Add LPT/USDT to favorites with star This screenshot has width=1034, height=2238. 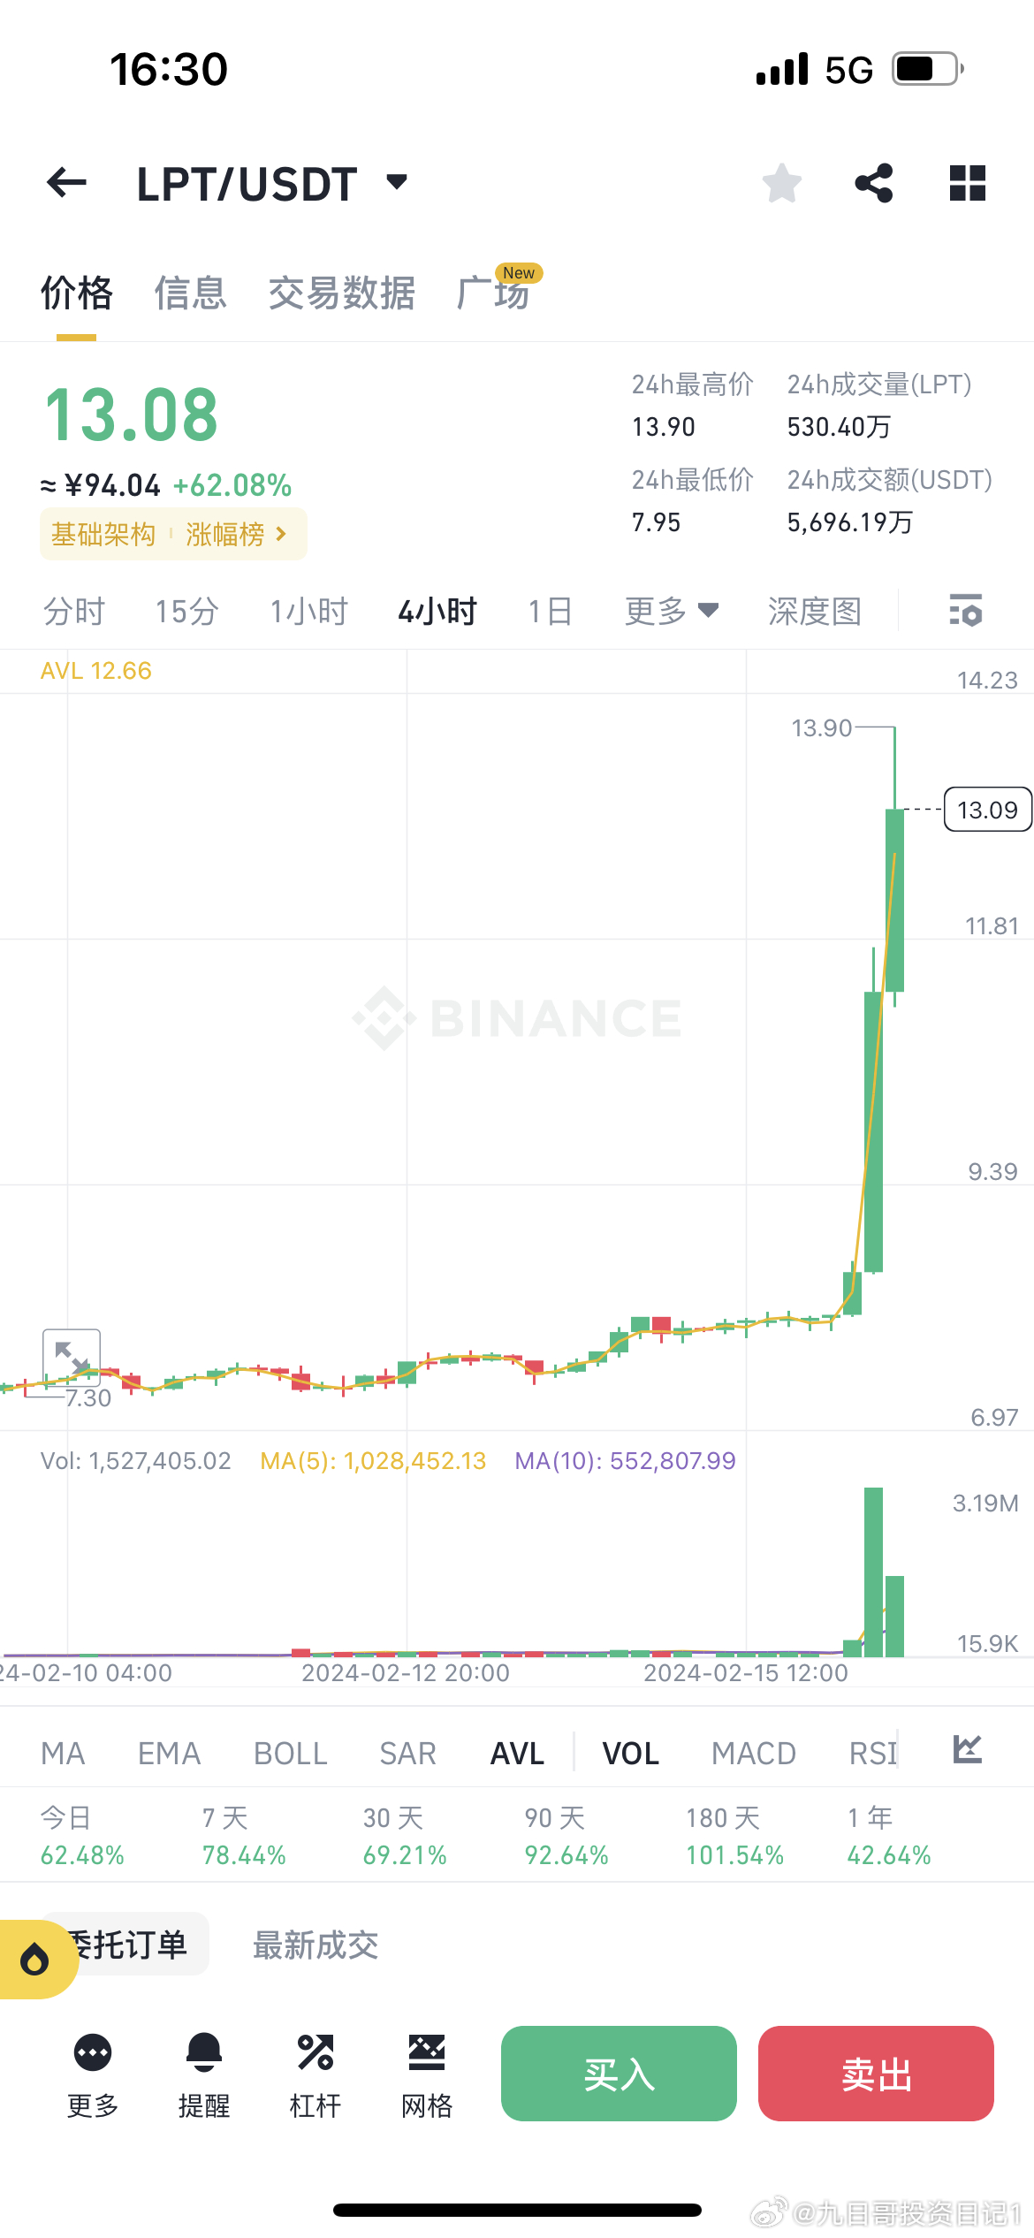click(781, 183)
